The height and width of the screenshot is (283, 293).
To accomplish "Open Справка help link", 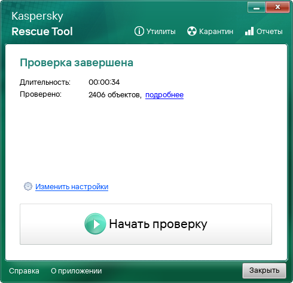I will pyautogui.click(x=24, y=271).
